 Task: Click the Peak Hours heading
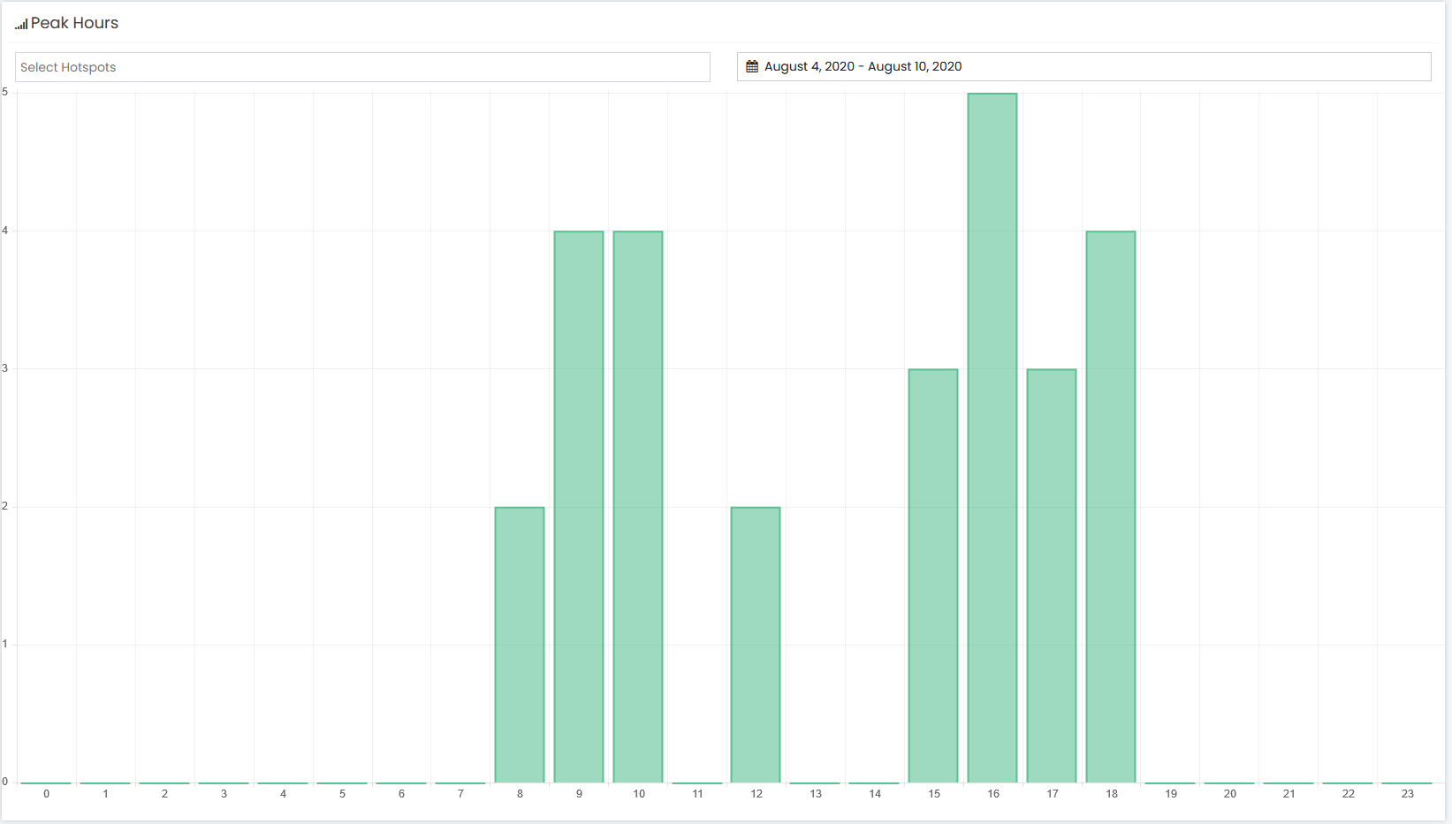(74, 23)
